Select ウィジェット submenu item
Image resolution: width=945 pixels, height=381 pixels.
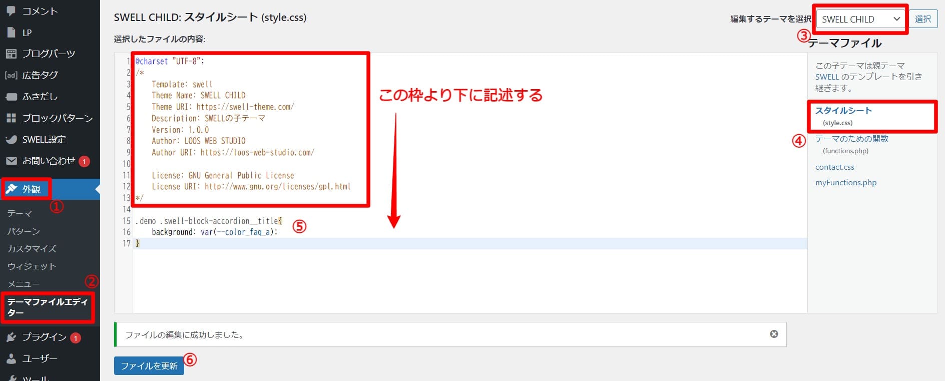tap(32, 266)
